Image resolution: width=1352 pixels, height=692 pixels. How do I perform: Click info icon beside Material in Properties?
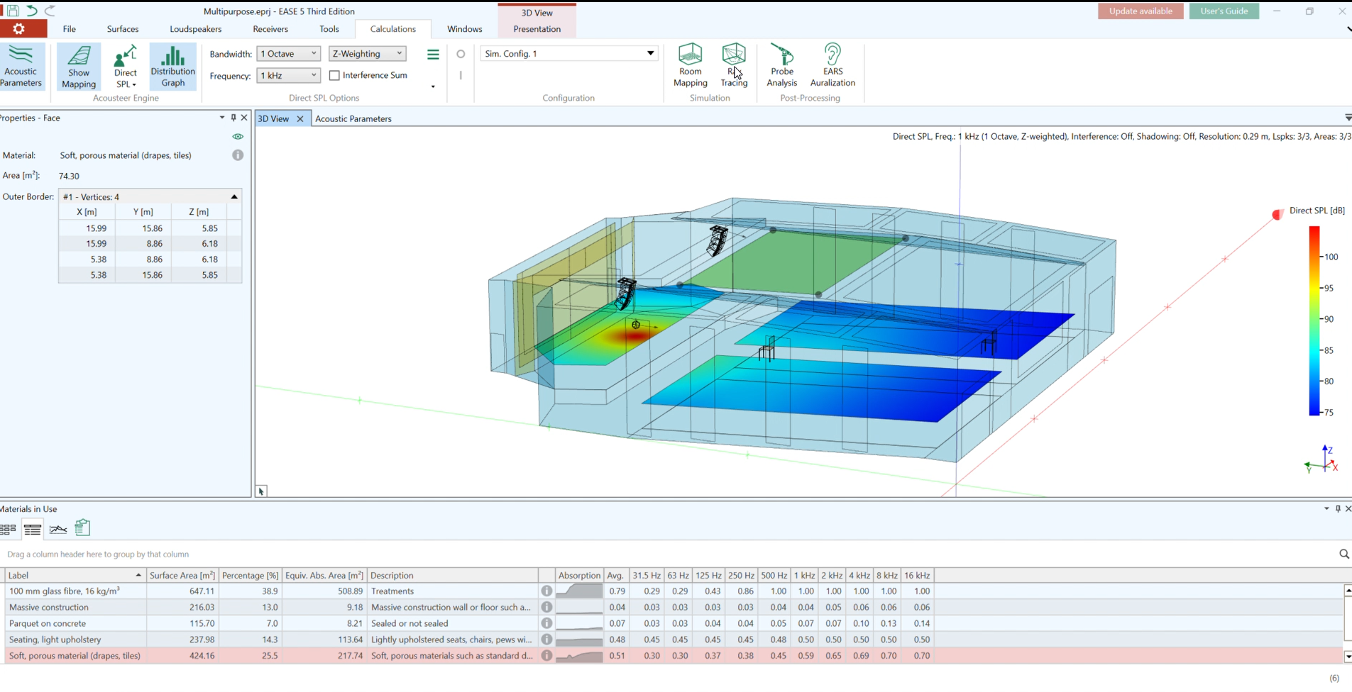click(x=238, y=155)
